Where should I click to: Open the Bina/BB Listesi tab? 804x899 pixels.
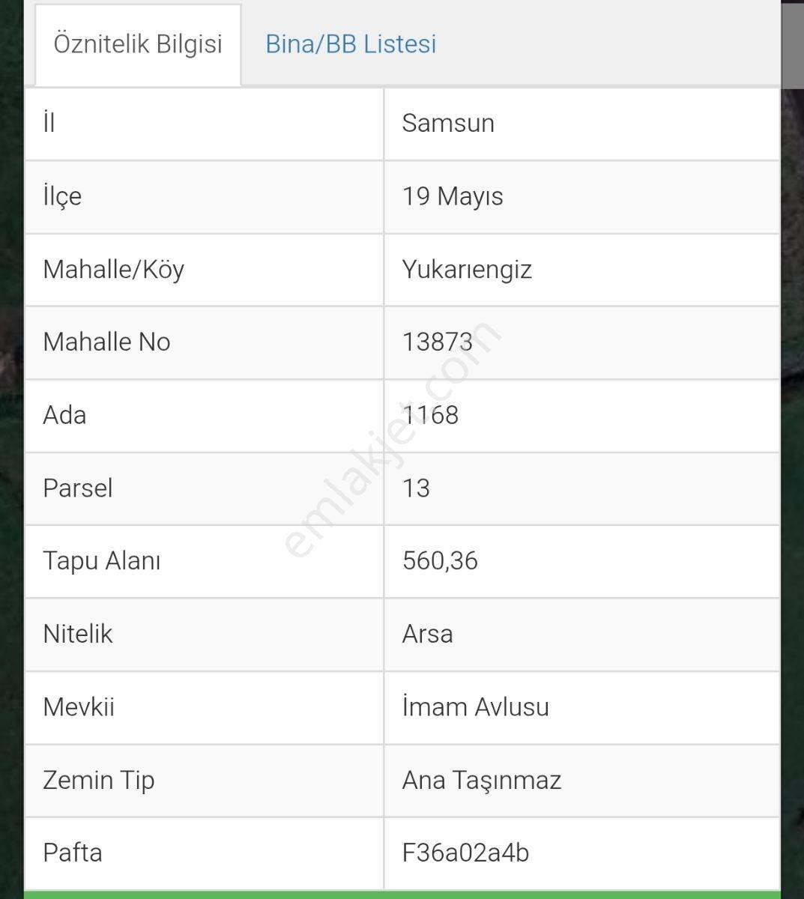[x=351, y=44]
